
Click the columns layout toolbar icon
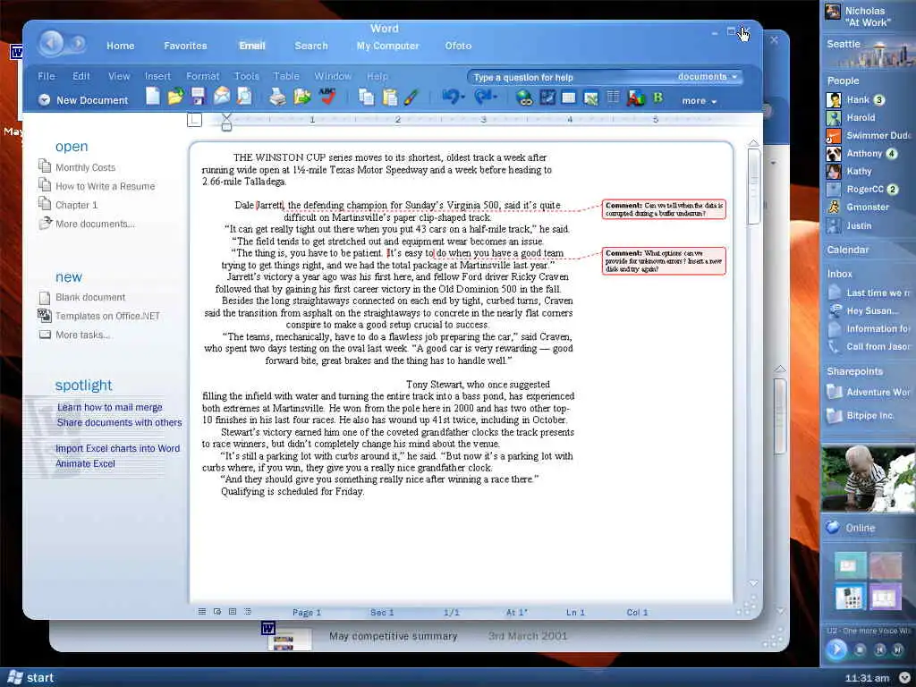click(x=613, y=98)
